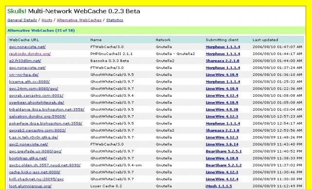Click the 'Bazooka 0.3.3 Beta' name cell
The image size is (312, 189).
click(110, 61)
